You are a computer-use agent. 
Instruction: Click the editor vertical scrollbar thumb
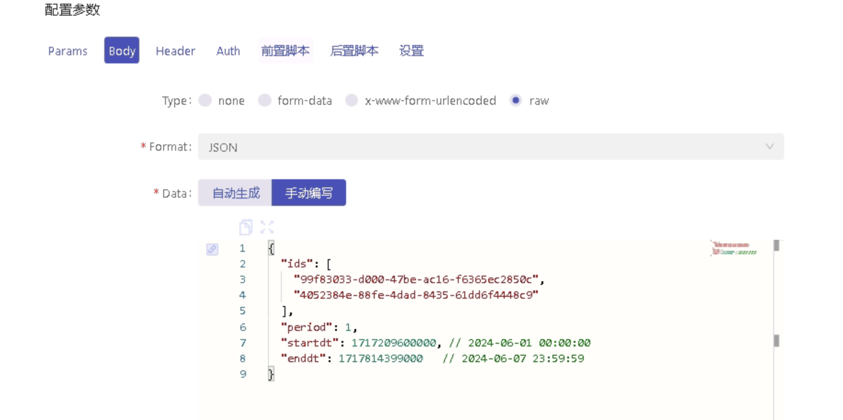(776, 245)
